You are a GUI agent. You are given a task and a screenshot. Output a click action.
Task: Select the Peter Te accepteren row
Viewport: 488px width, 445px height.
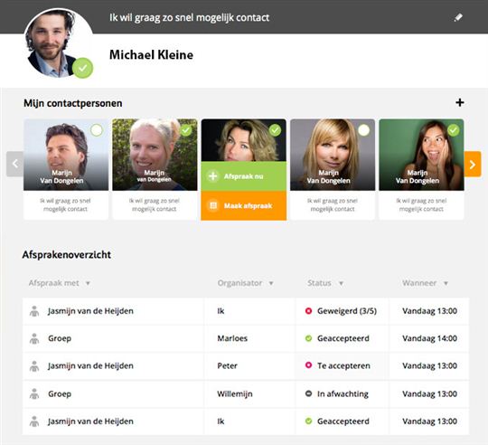pyautogui.click(x=246, y=366)
